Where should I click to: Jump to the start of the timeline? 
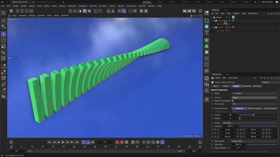pyautogui.click(x=49, y=142)
